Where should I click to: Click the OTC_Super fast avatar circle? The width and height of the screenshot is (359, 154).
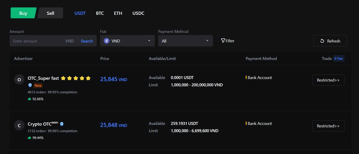[19, 80]
